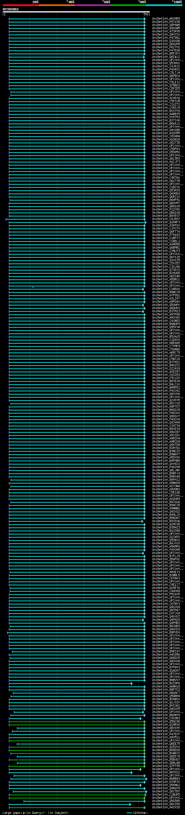Select hit label UniRef100_P41042
The height and width of the screenshot is (815, 185).
click(x=166, y=391)
